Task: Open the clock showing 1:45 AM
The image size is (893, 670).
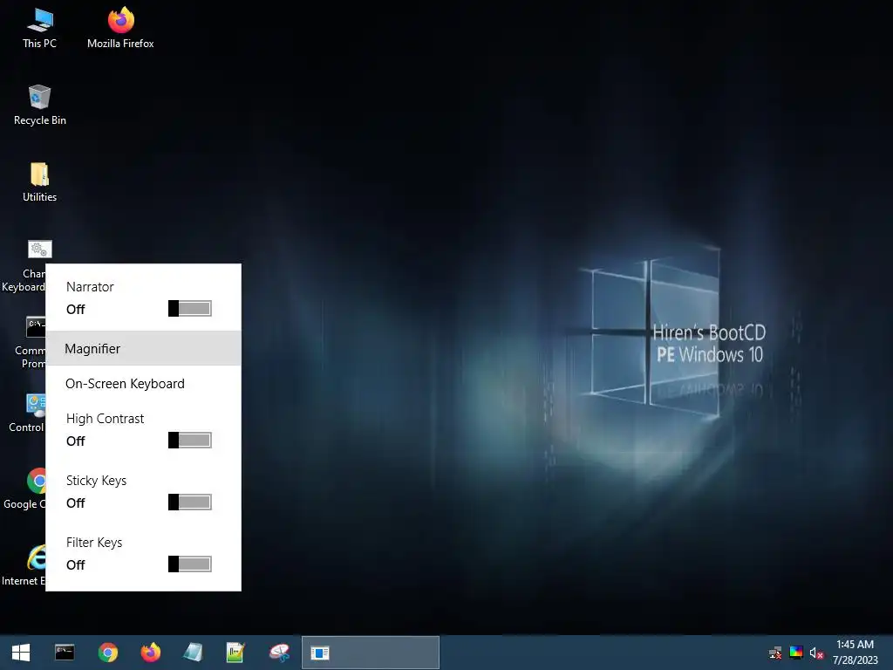Action: tap(855, 653)
